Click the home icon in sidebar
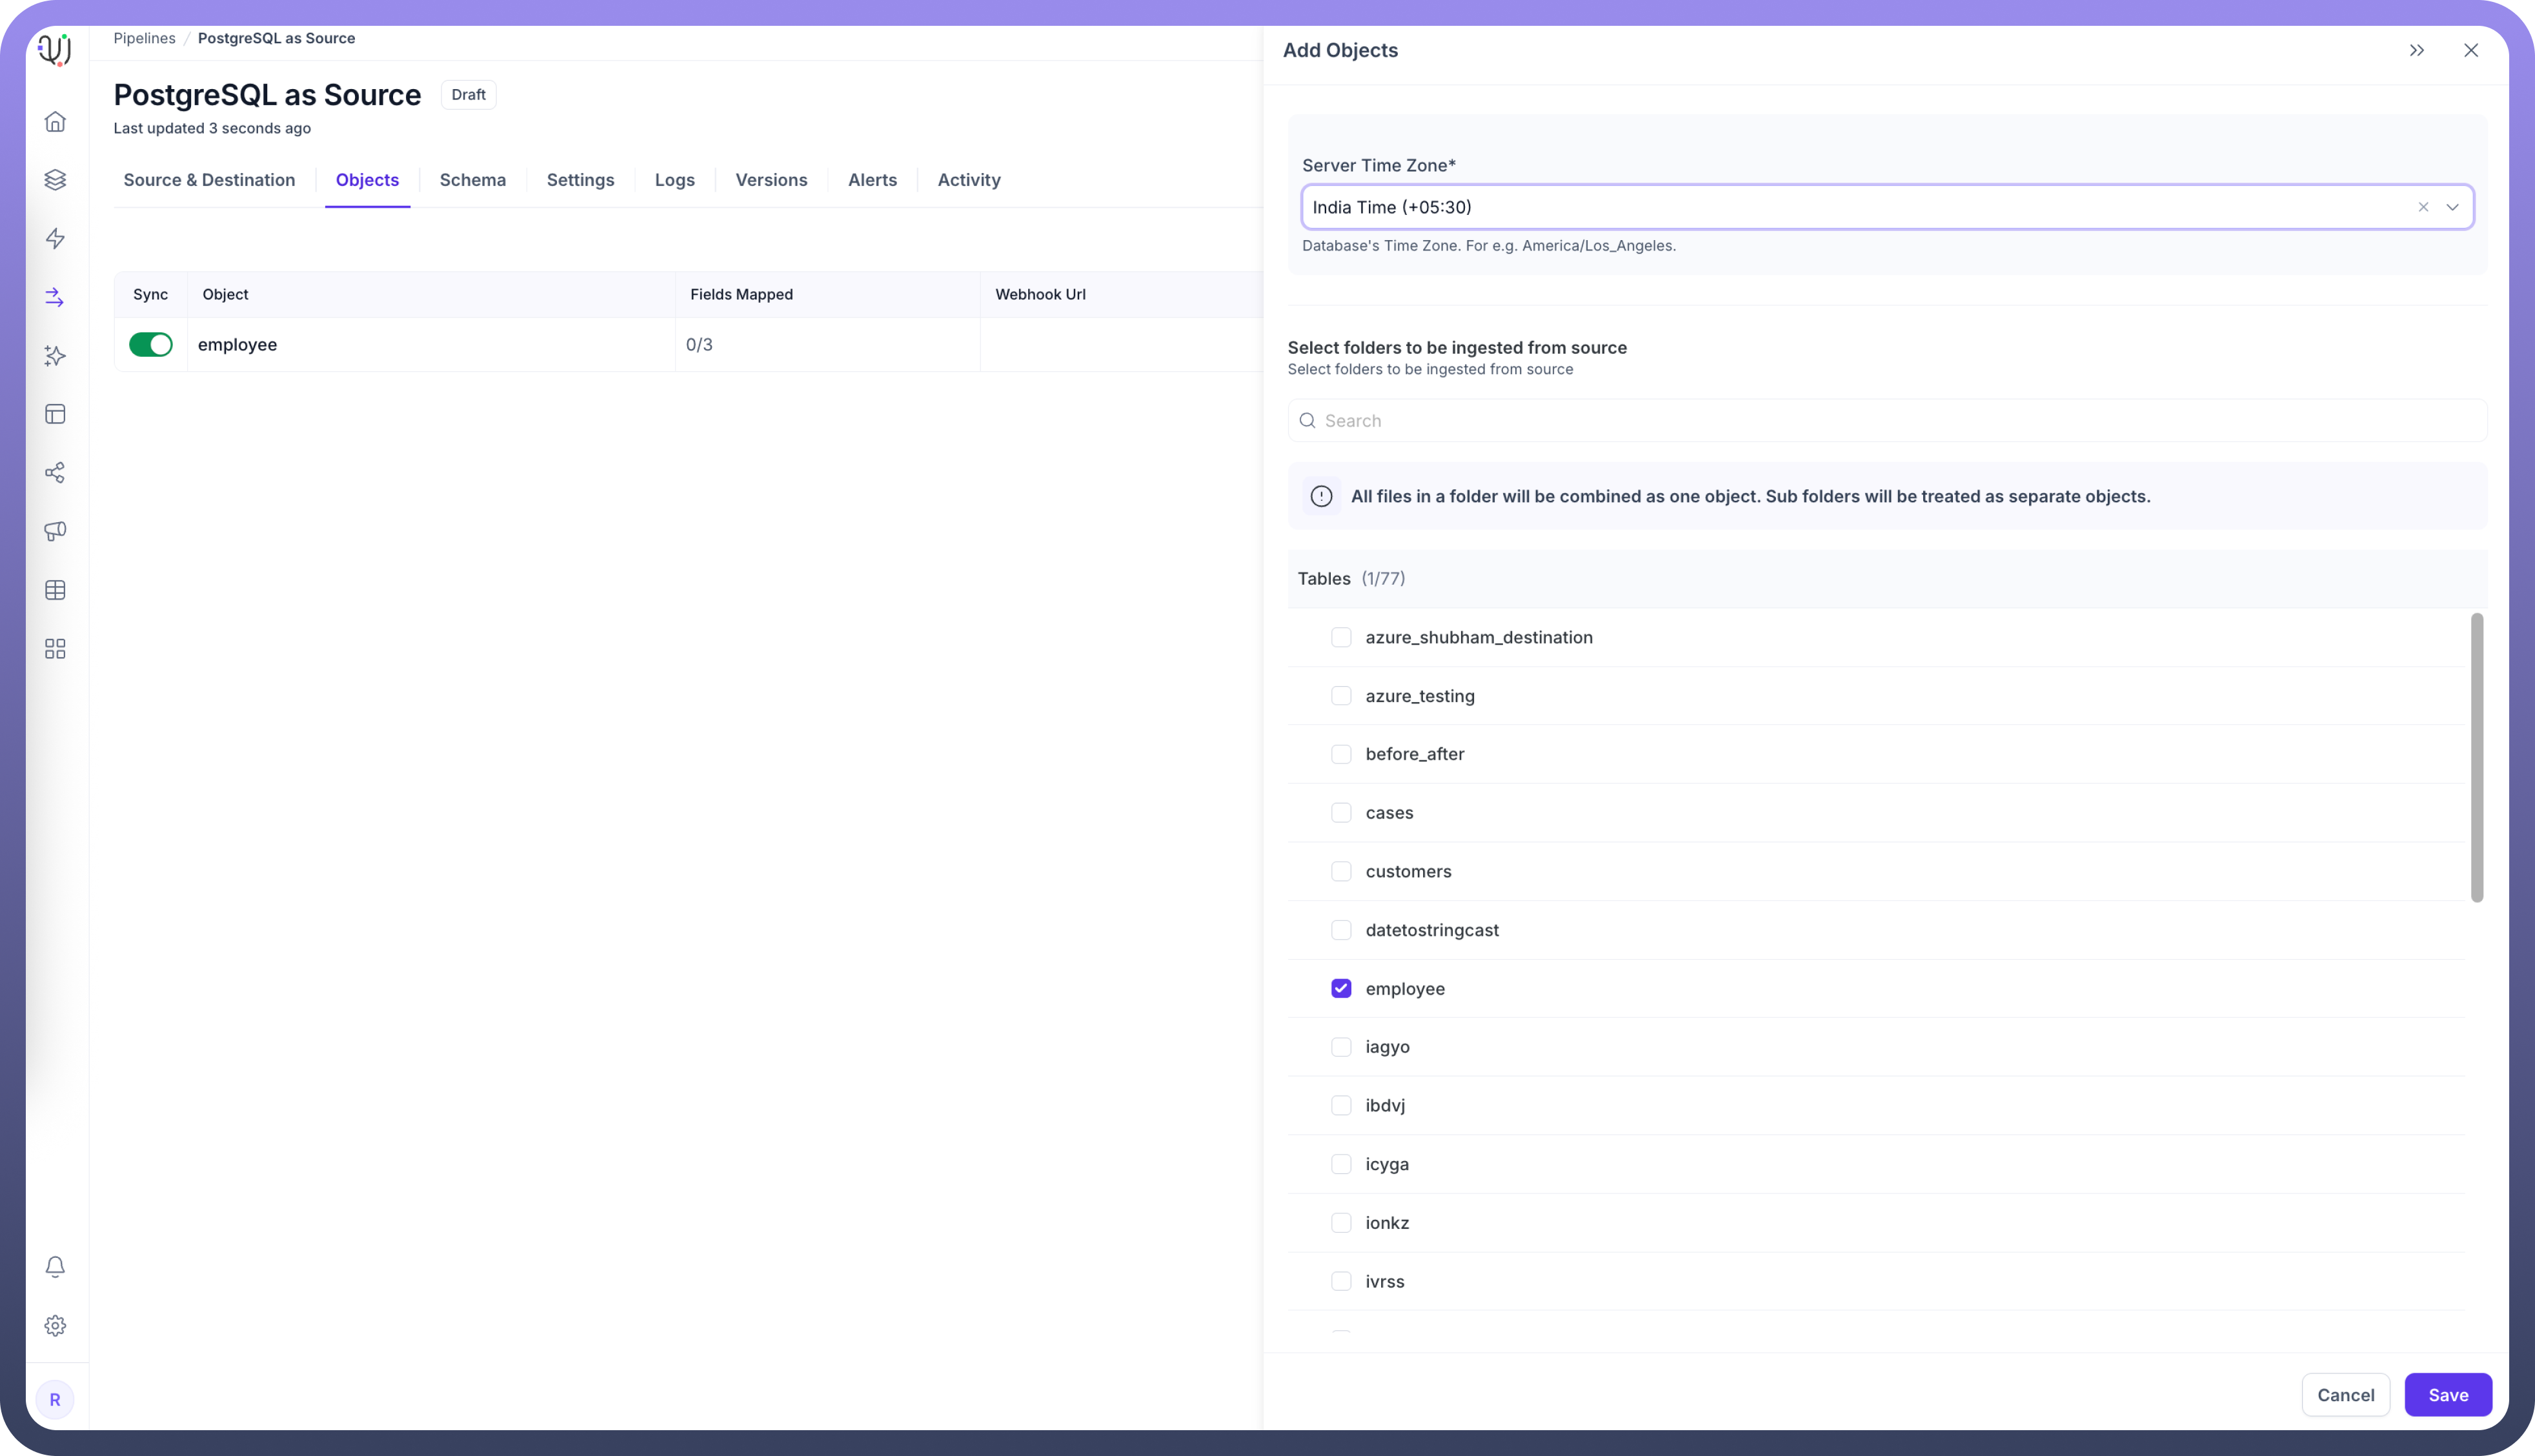Viewport: 2535px width, 1456px height. pos(55,121)
